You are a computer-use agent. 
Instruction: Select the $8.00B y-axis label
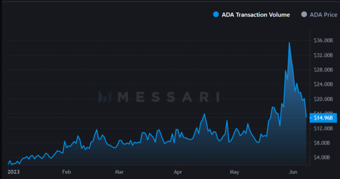pyautogui.click(x=323, y=143)
